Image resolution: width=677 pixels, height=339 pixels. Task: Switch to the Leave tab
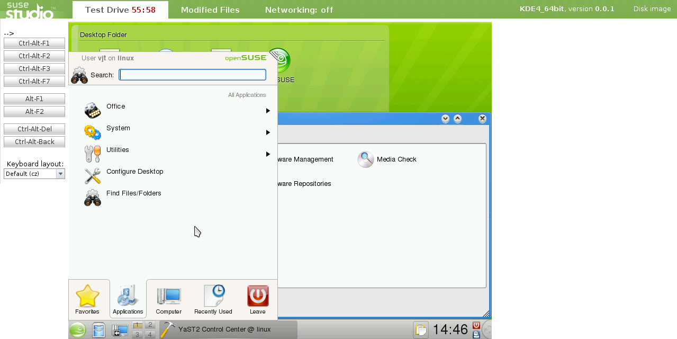point(258,299)
